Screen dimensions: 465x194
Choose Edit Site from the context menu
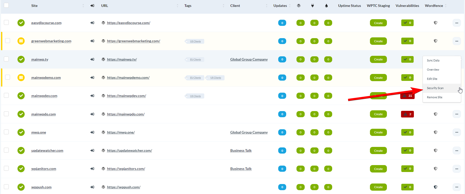[x=442, y=79]
